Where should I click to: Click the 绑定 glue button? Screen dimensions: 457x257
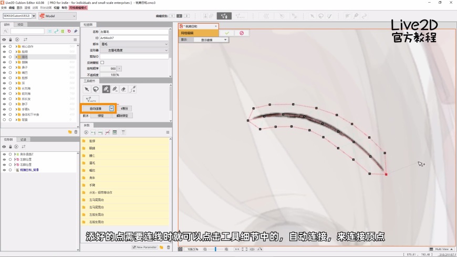tap(100, 116)
